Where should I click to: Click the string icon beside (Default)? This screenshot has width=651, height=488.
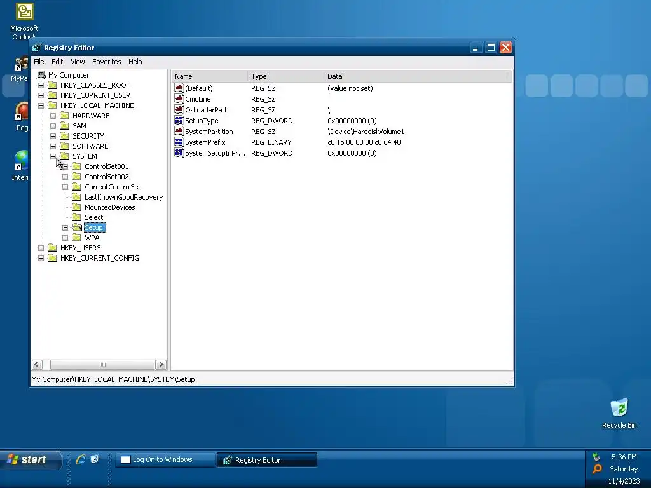tap(179, 88)
